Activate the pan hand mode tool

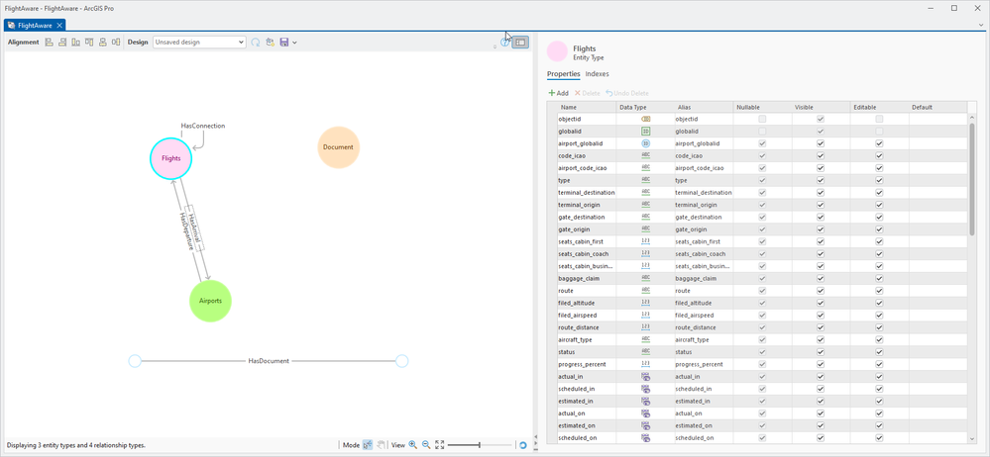pos(382,445)
